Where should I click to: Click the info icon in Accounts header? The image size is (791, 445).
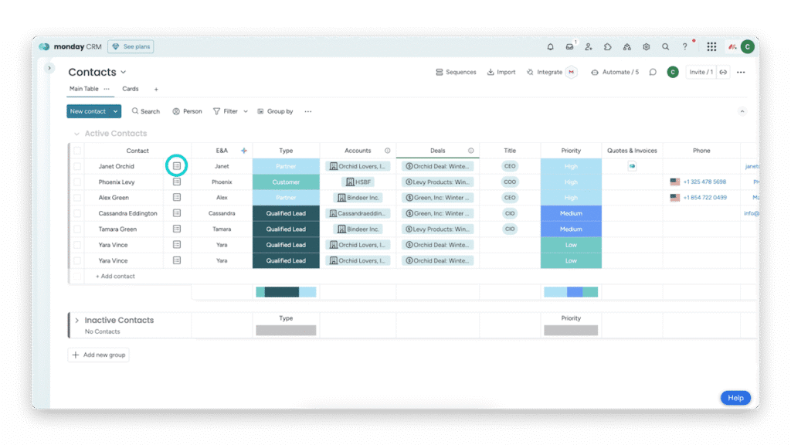[388, 151]
